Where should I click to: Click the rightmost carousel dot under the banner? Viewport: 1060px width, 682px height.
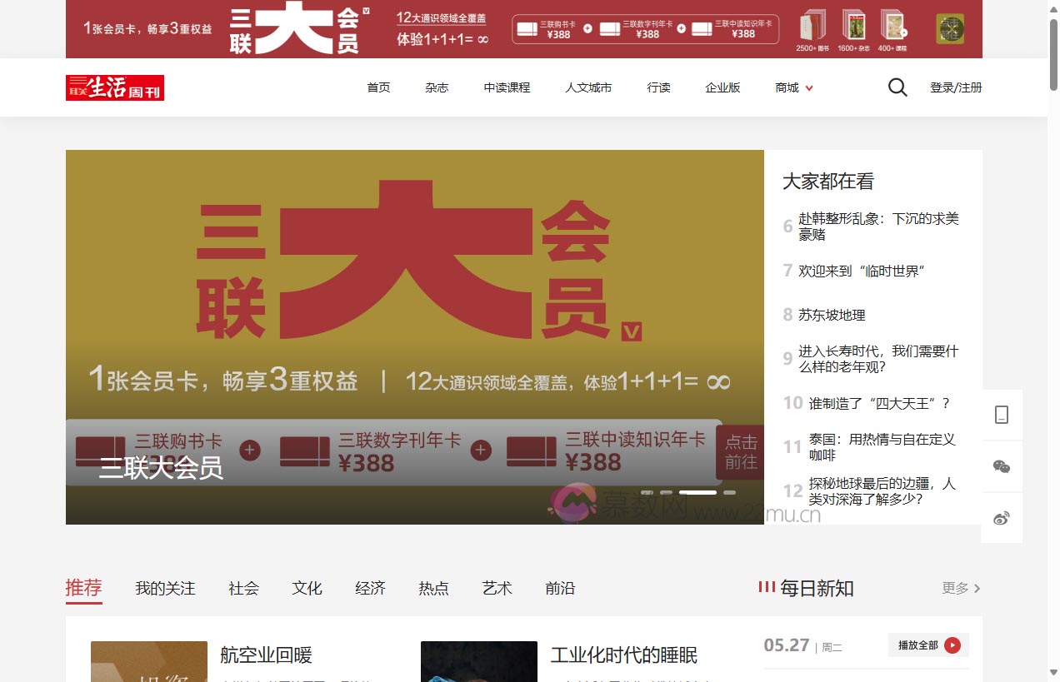[730, 492]
